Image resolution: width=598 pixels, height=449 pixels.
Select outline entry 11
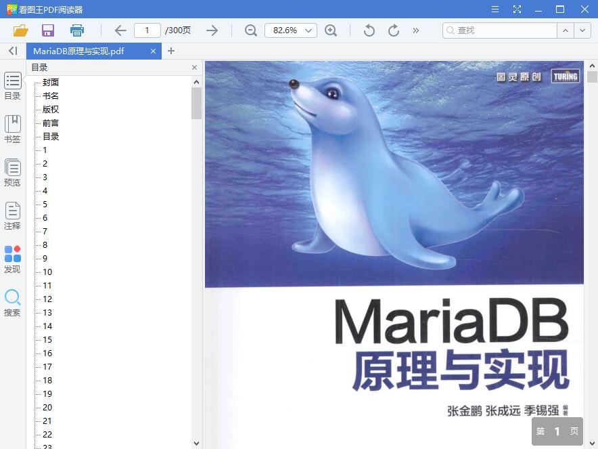[47, 286]
